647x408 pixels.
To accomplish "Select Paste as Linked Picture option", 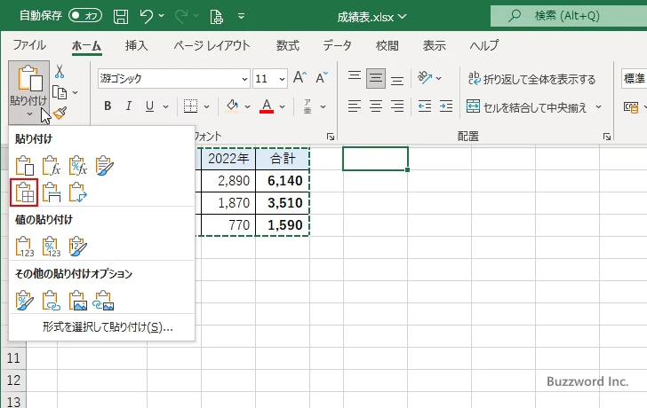I will 103,300.
